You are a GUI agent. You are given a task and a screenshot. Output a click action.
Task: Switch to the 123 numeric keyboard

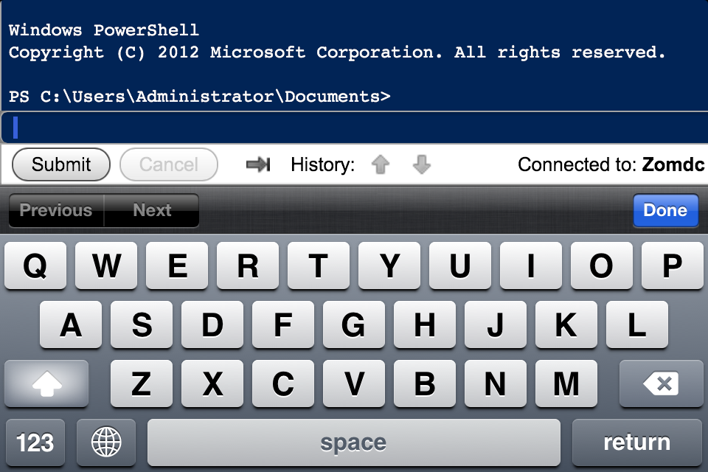[35, 442]
